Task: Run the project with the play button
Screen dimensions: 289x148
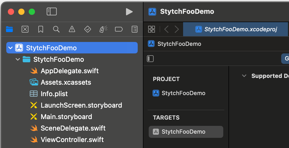Action: click(x=129, y=12)
